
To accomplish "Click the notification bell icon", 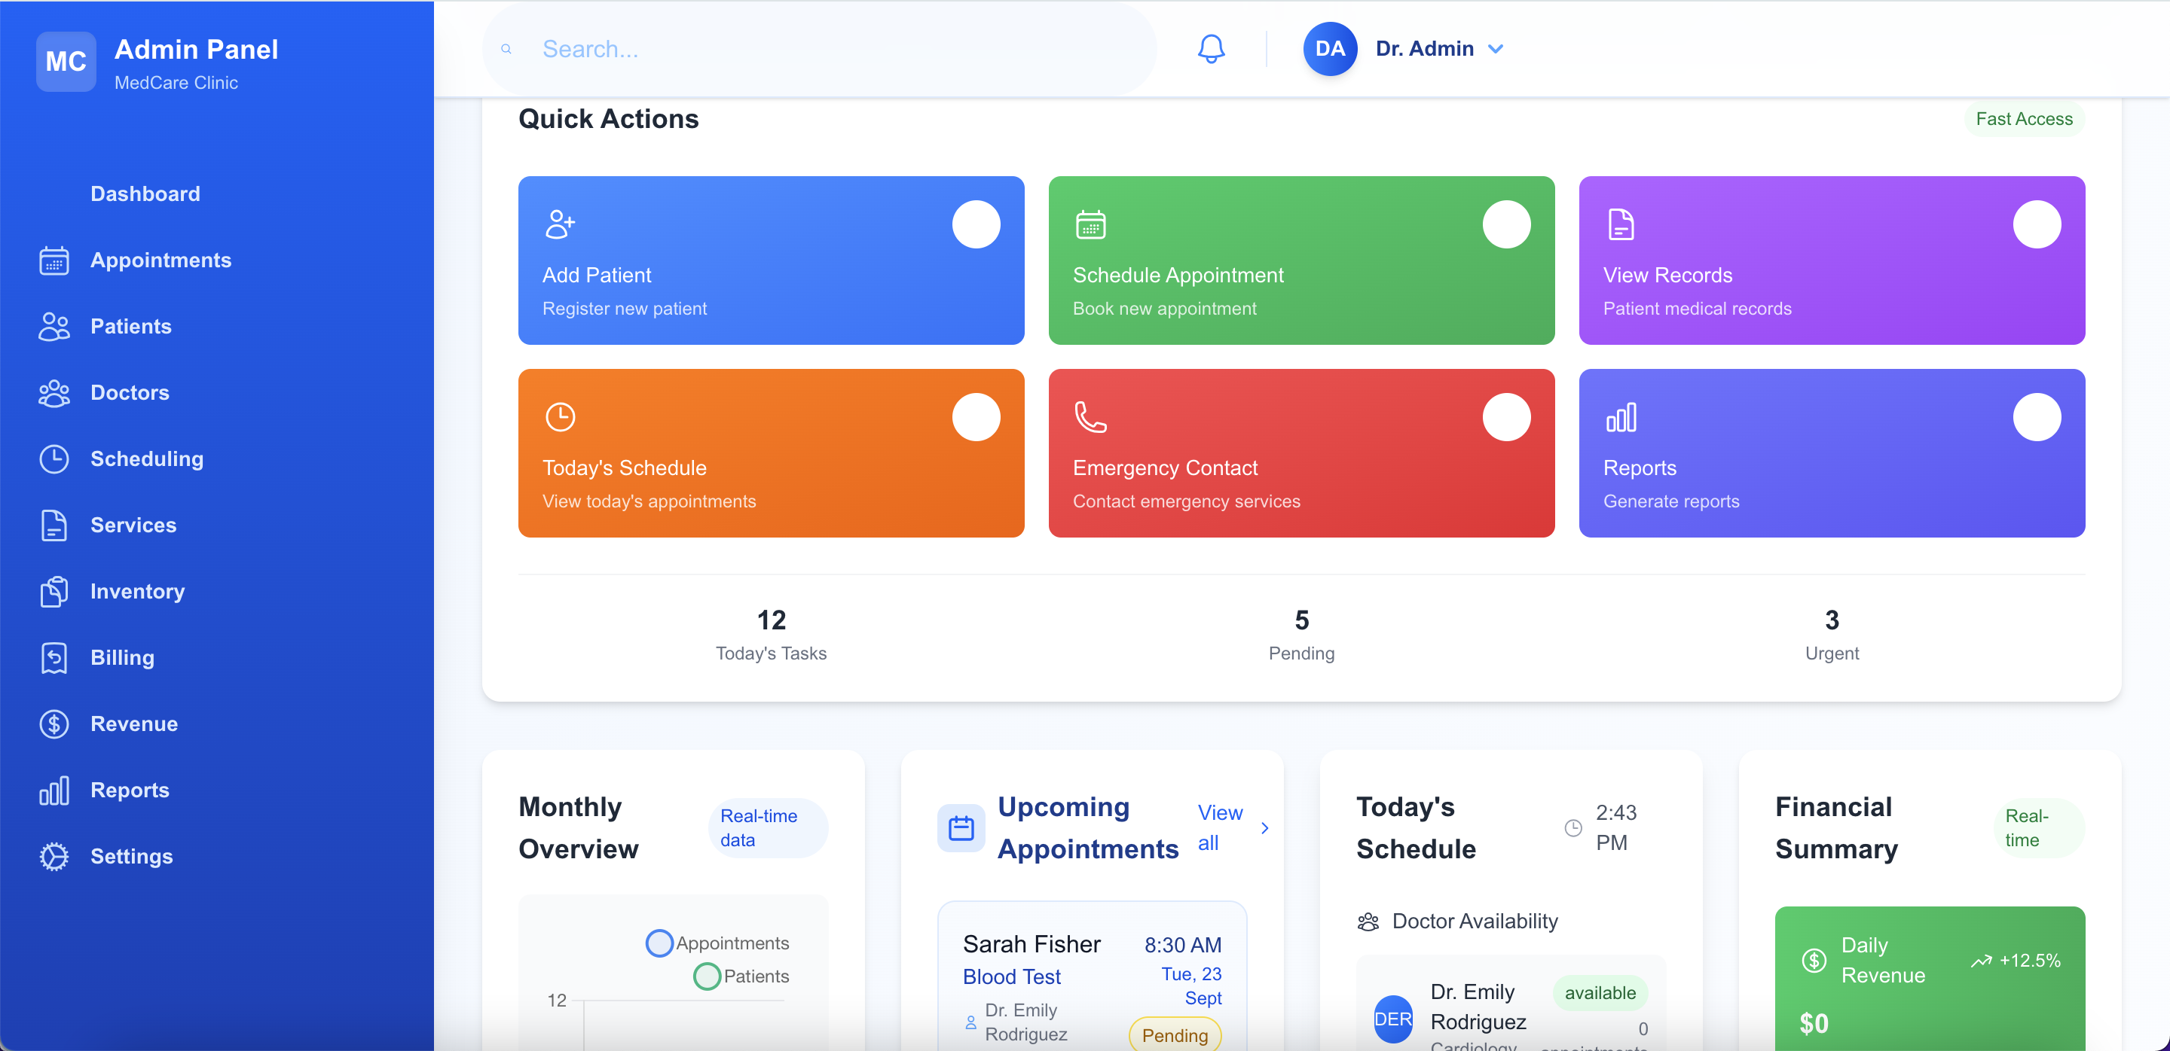I will point(1211,48).
